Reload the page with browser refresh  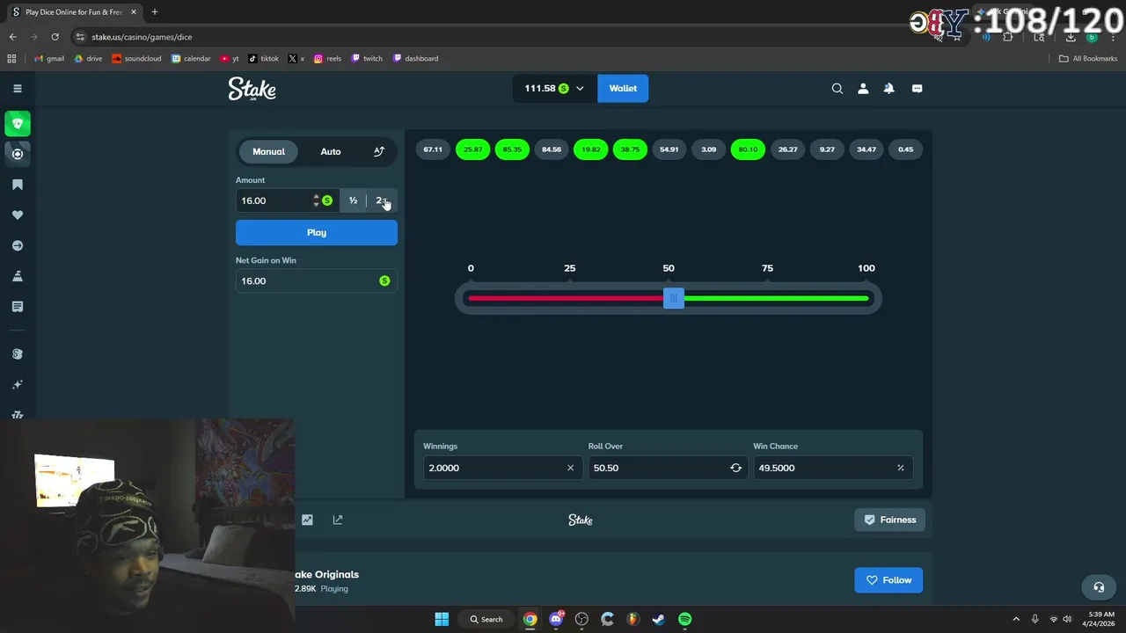(55, 37)
